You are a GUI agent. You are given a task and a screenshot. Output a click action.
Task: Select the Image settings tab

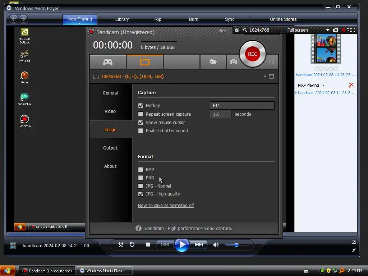(x=110, y=129)
